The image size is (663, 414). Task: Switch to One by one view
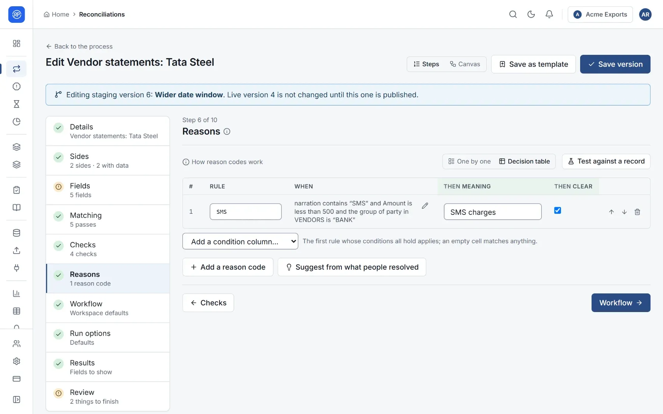click(469, 162)
